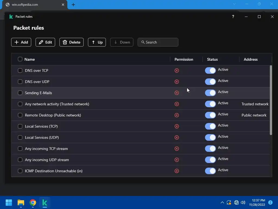This screenshot has width=278, height=209.
Task: Focus the Search field
Action: click(158, 42)
